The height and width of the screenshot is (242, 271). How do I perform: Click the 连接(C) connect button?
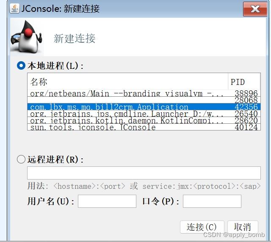click(x=202, y=227)
